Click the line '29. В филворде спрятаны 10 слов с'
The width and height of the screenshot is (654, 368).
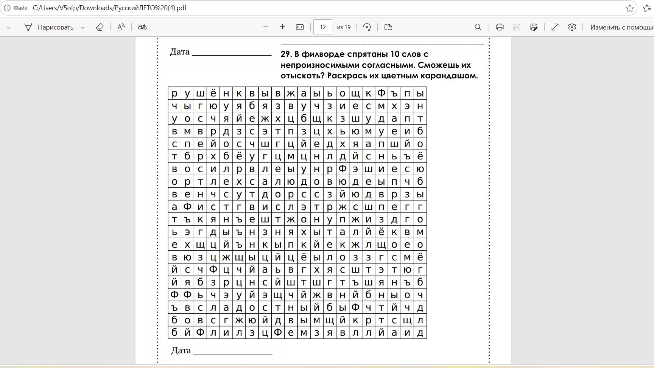(354, 54)
